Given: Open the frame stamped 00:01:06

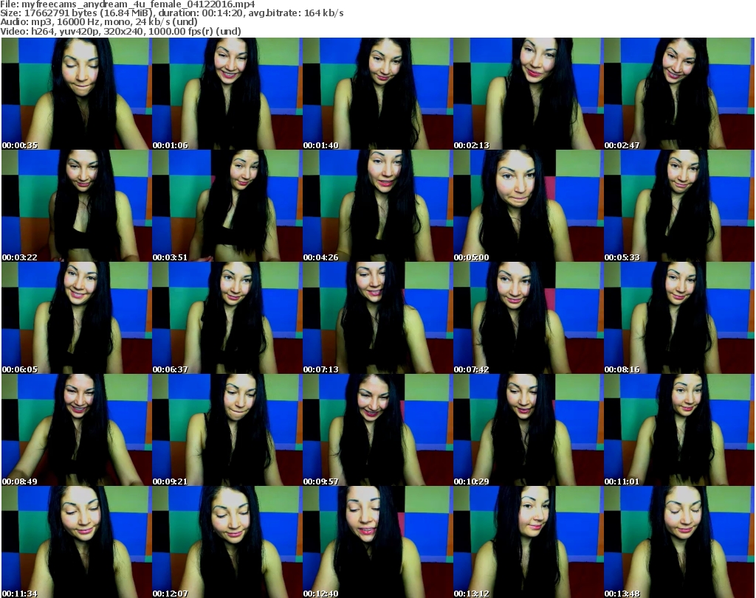Looking at the screenshot, I should [227, 94].
